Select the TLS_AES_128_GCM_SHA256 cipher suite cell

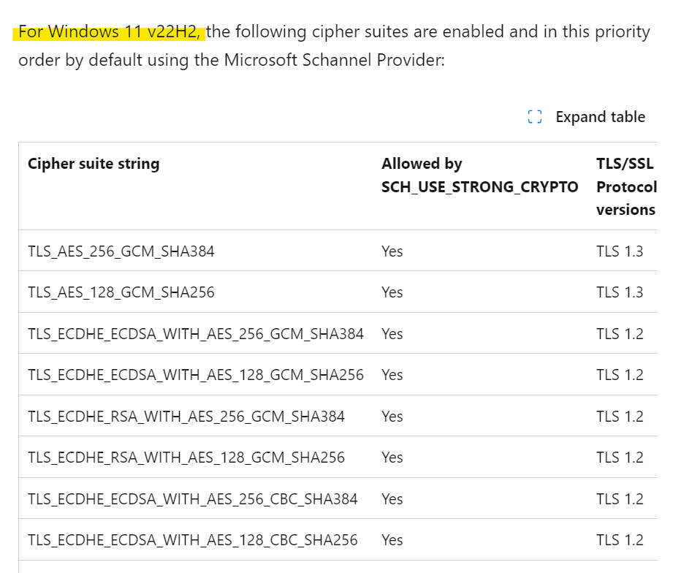121,292
